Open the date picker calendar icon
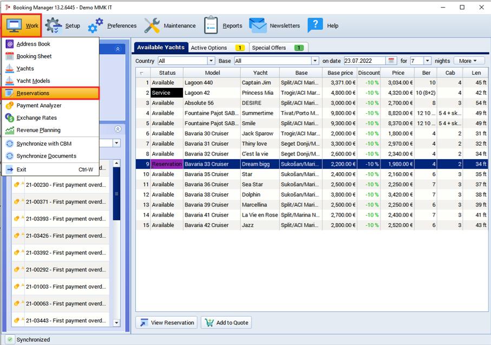The height and width of the screenshot is (345, 491). pos(391,61)
